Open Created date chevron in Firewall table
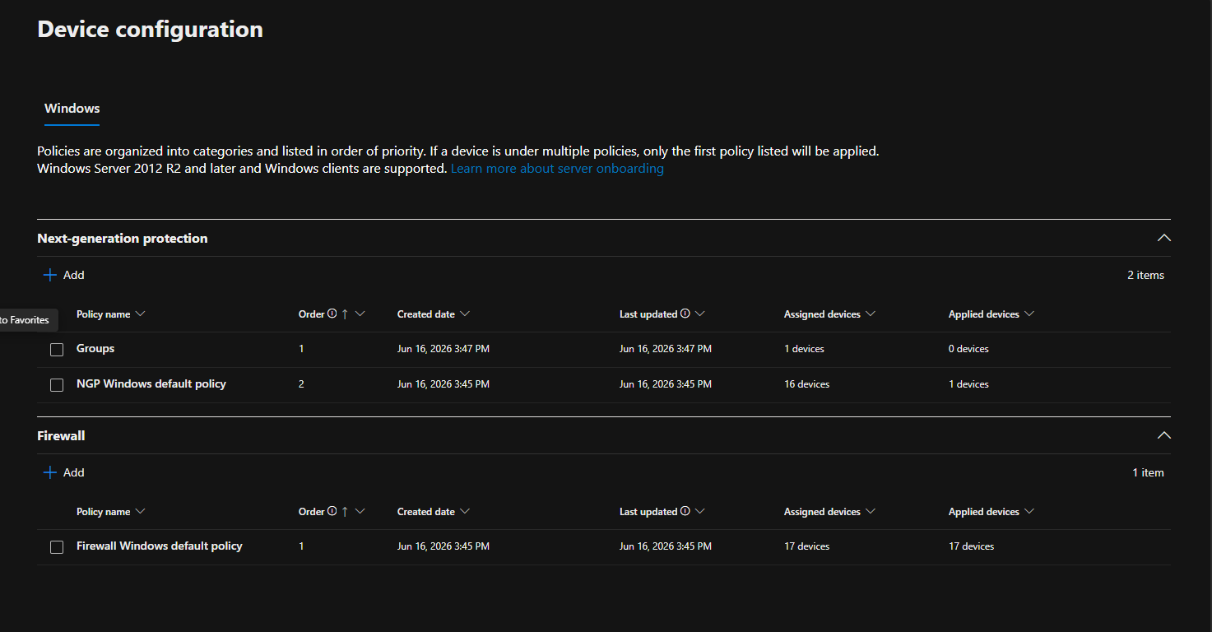Image resolution: width=1212 pixels, height=632 pixels. coord(465,511)
